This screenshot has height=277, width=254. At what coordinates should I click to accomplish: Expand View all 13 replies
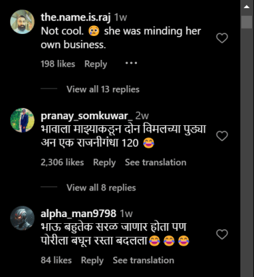103,89
